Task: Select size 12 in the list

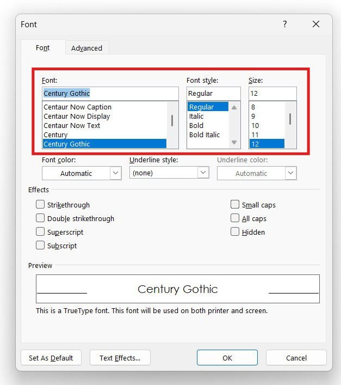Action: pos(266,144)
